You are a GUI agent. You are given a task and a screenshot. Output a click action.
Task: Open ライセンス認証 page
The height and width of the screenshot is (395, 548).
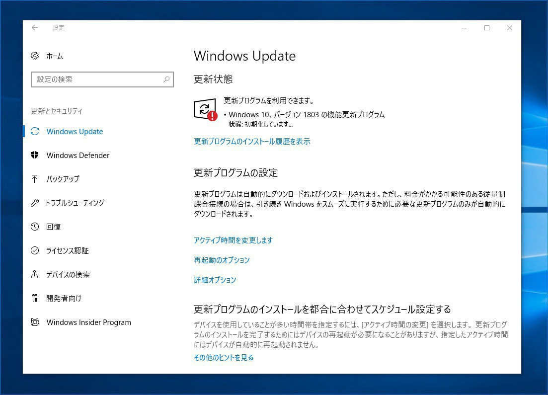pyautogui.click(x=68, y=250)
